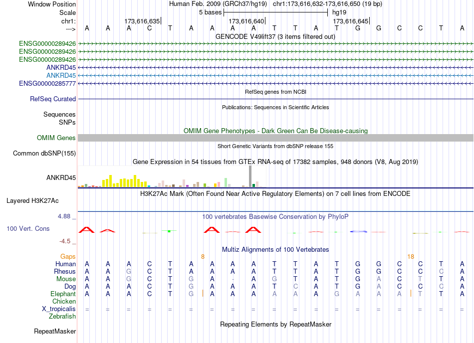This screenshot has width=474, height=343.
Task: Click the RefSeq Curated track label
Action: pyautogui.click(x=53, y=99)
